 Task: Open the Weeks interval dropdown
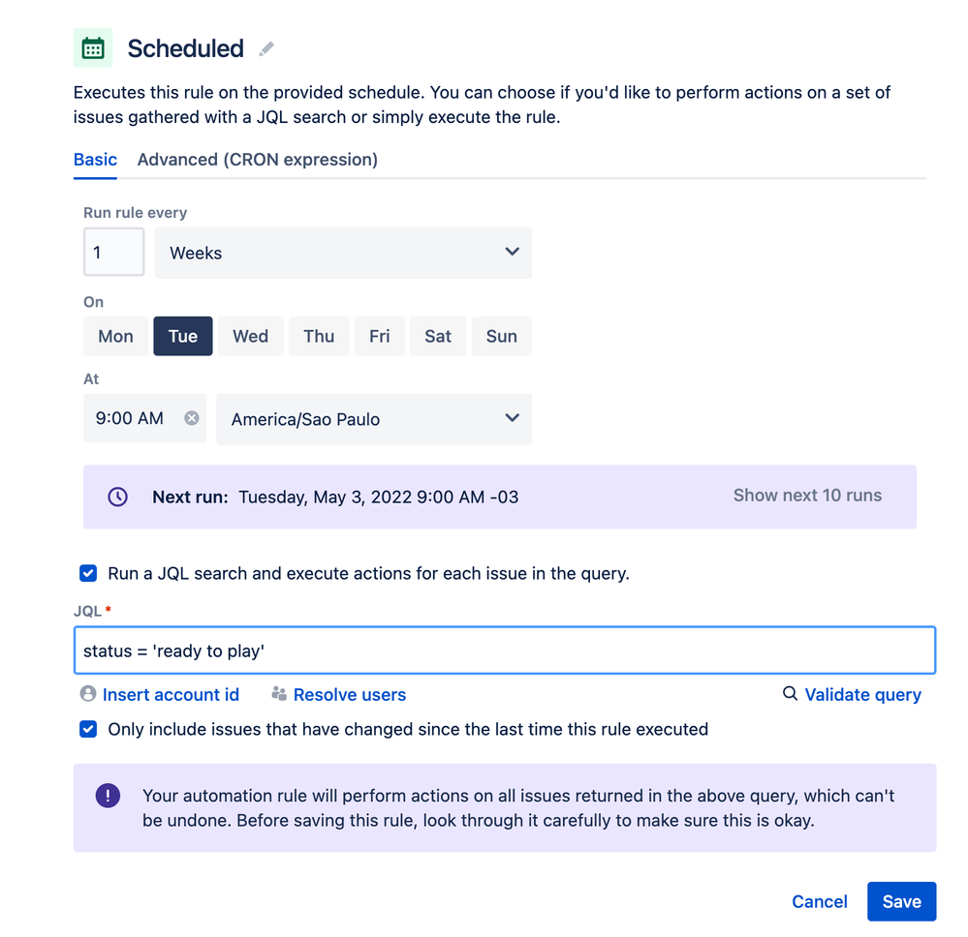[x=343, y=253]
